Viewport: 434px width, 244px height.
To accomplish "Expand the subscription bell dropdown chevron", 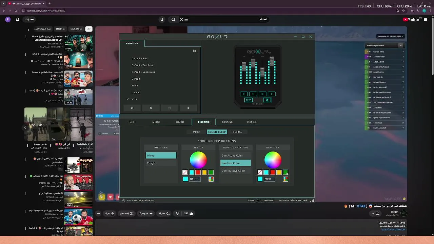I will [x=373, y=213].
